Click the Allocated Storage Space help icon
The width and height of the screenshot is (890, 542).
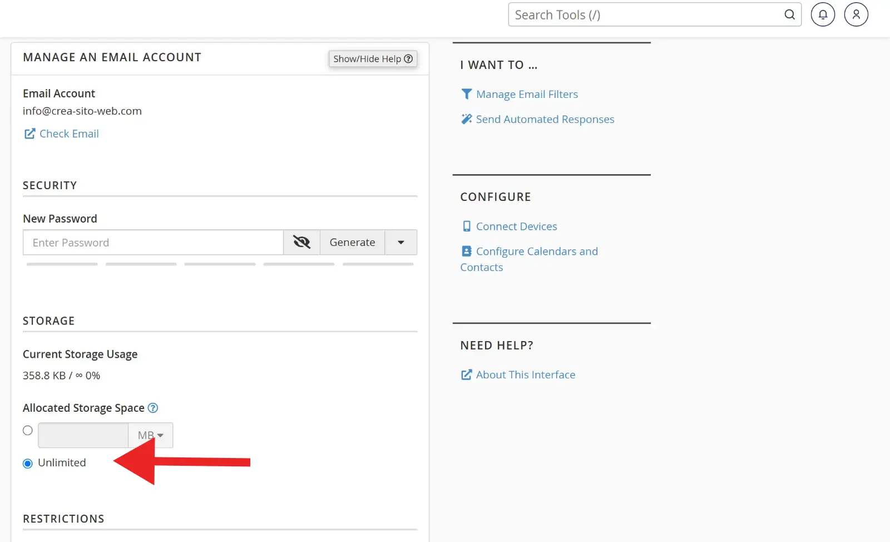coord(153,408)
